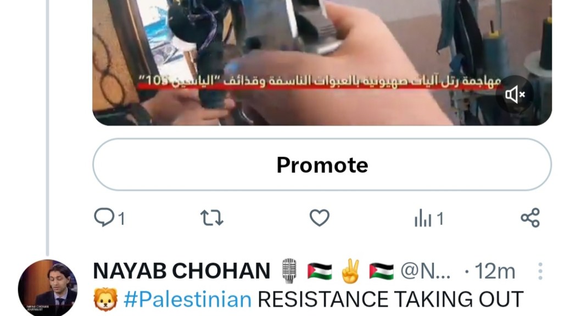Open NAYAB CHOHAN's profile picture

click(48, 287)
